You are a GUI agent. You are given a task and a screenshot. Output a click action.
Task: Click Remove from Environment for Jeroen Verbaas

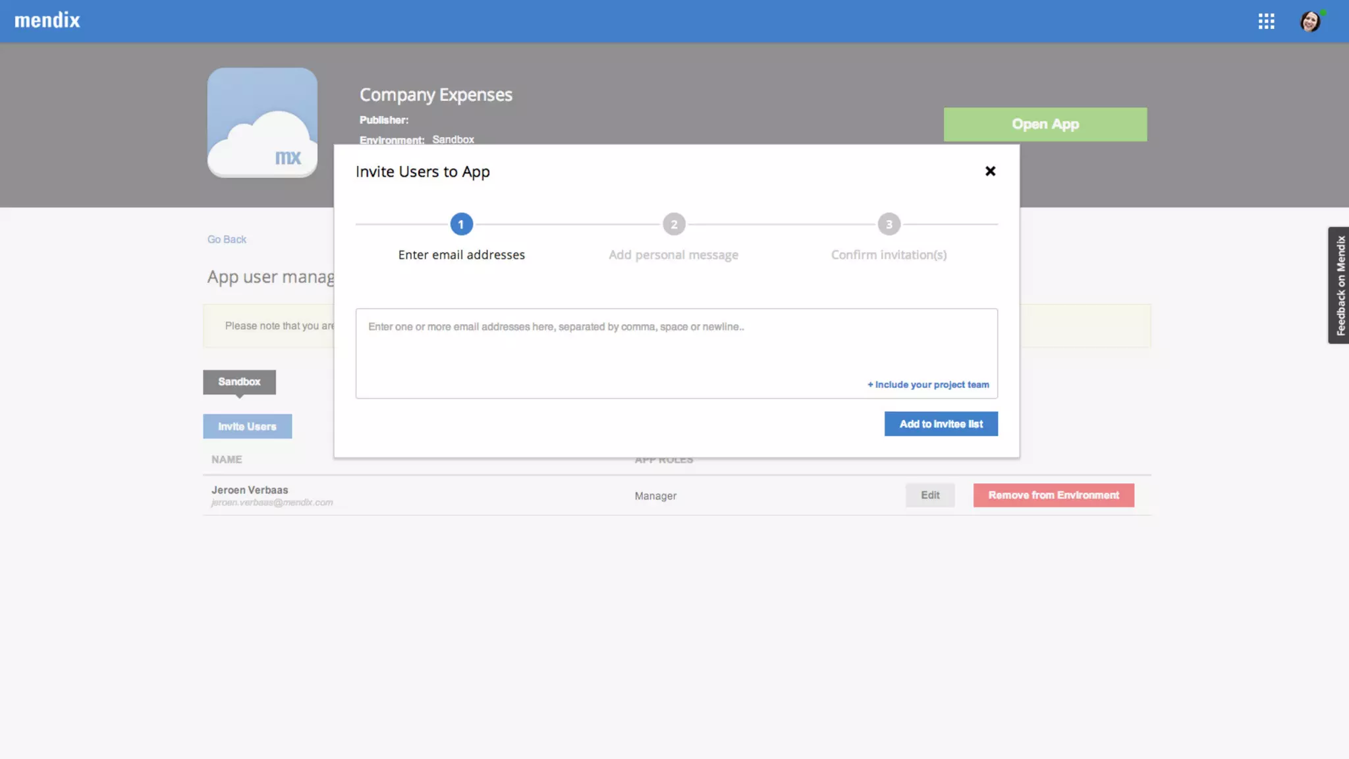(1053, 495)
